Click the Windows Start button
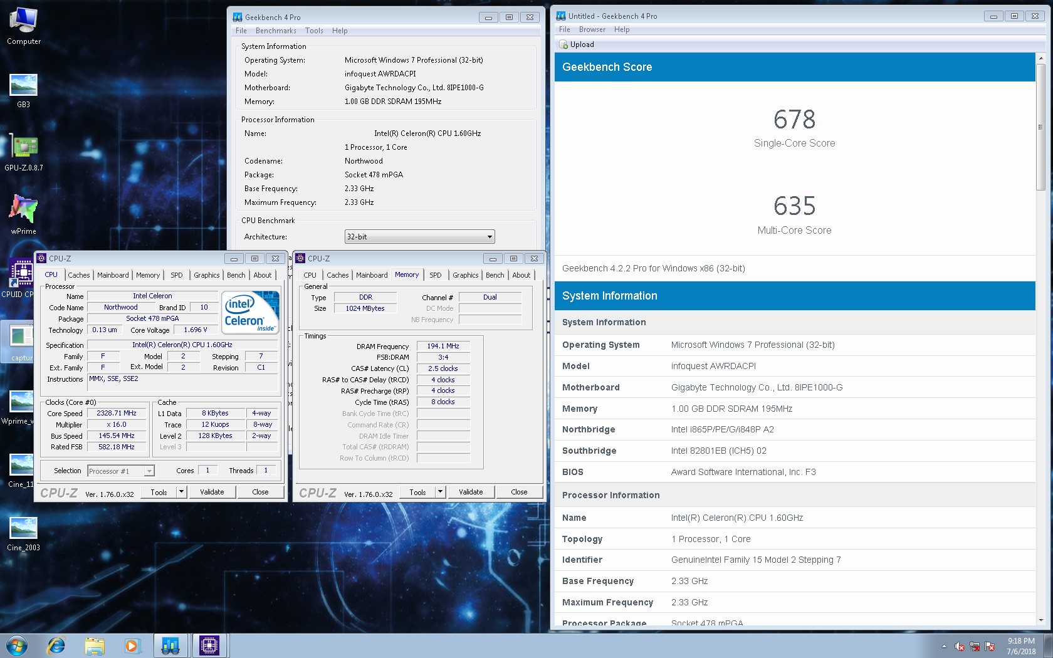The height and width of the screenshot is (658, 1053). (x=17, y=645)
